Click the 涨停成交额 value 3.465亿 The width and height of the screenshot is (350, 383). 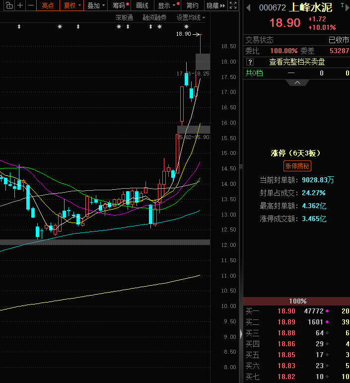tap(314, 219)
